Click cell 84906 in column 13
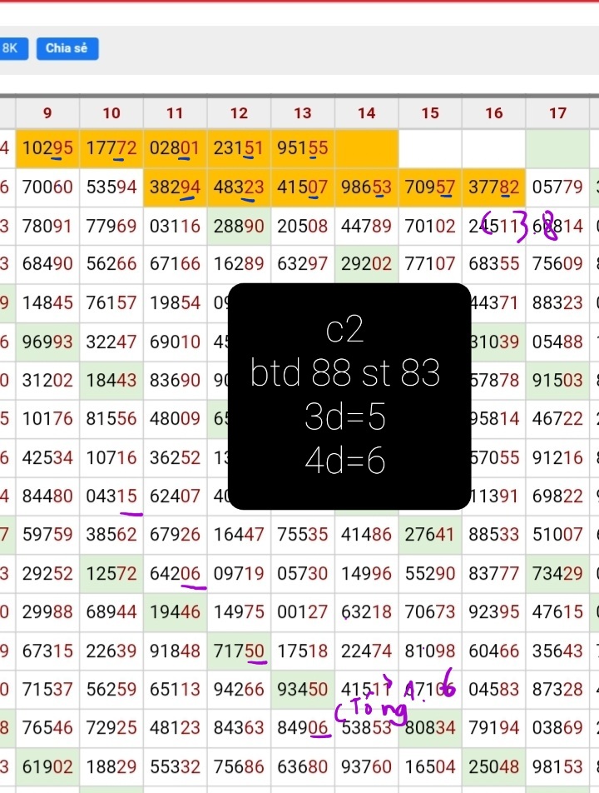 tap(303, 728)
